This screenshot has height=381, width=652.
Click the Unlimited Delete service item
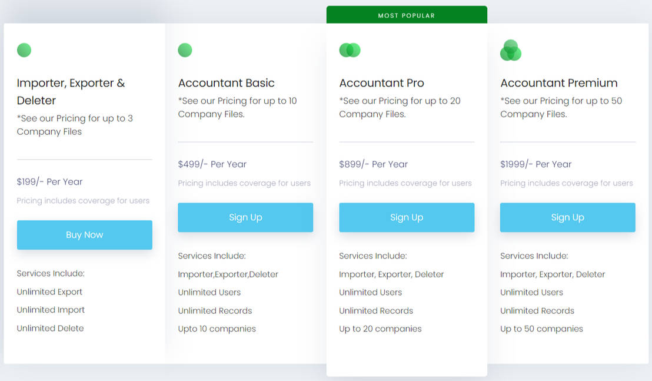50,328
